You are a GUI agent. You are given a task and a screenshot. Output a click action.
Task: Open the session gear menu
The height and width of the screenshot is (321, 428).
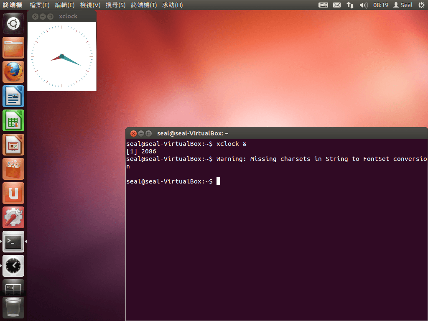click(421, 5)
